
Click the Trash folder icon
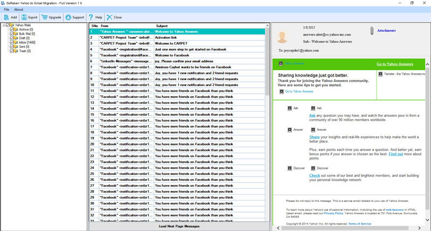pos(16,51)
